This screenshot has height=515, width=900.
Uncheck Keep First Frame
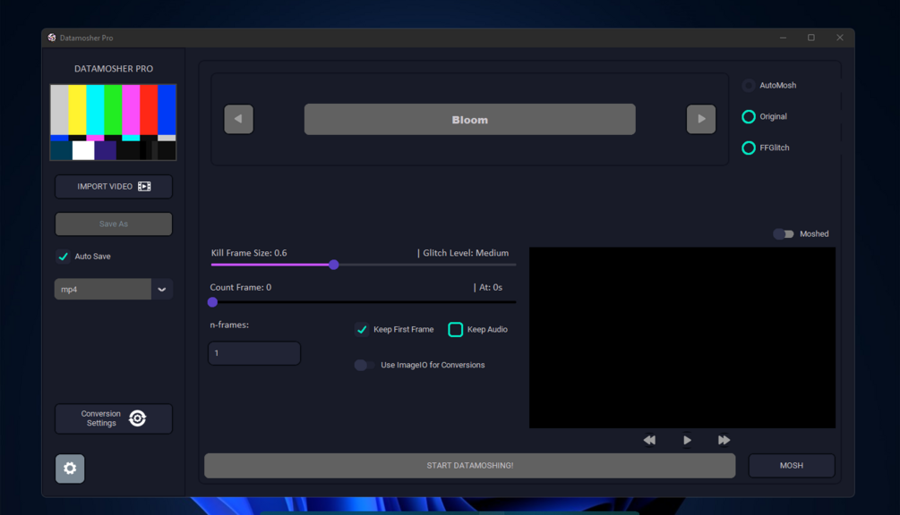click(x=362, y=329)
